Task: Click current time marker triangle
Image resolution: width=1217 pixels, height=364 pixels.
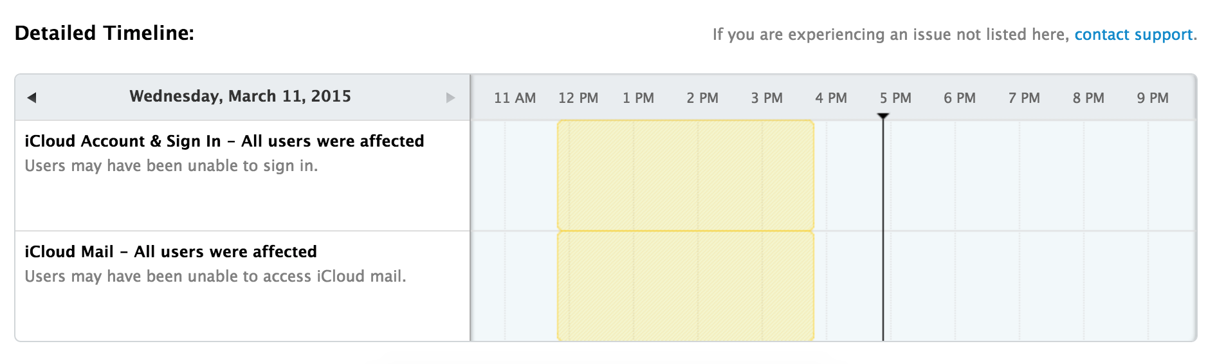Action: point(883,116)
